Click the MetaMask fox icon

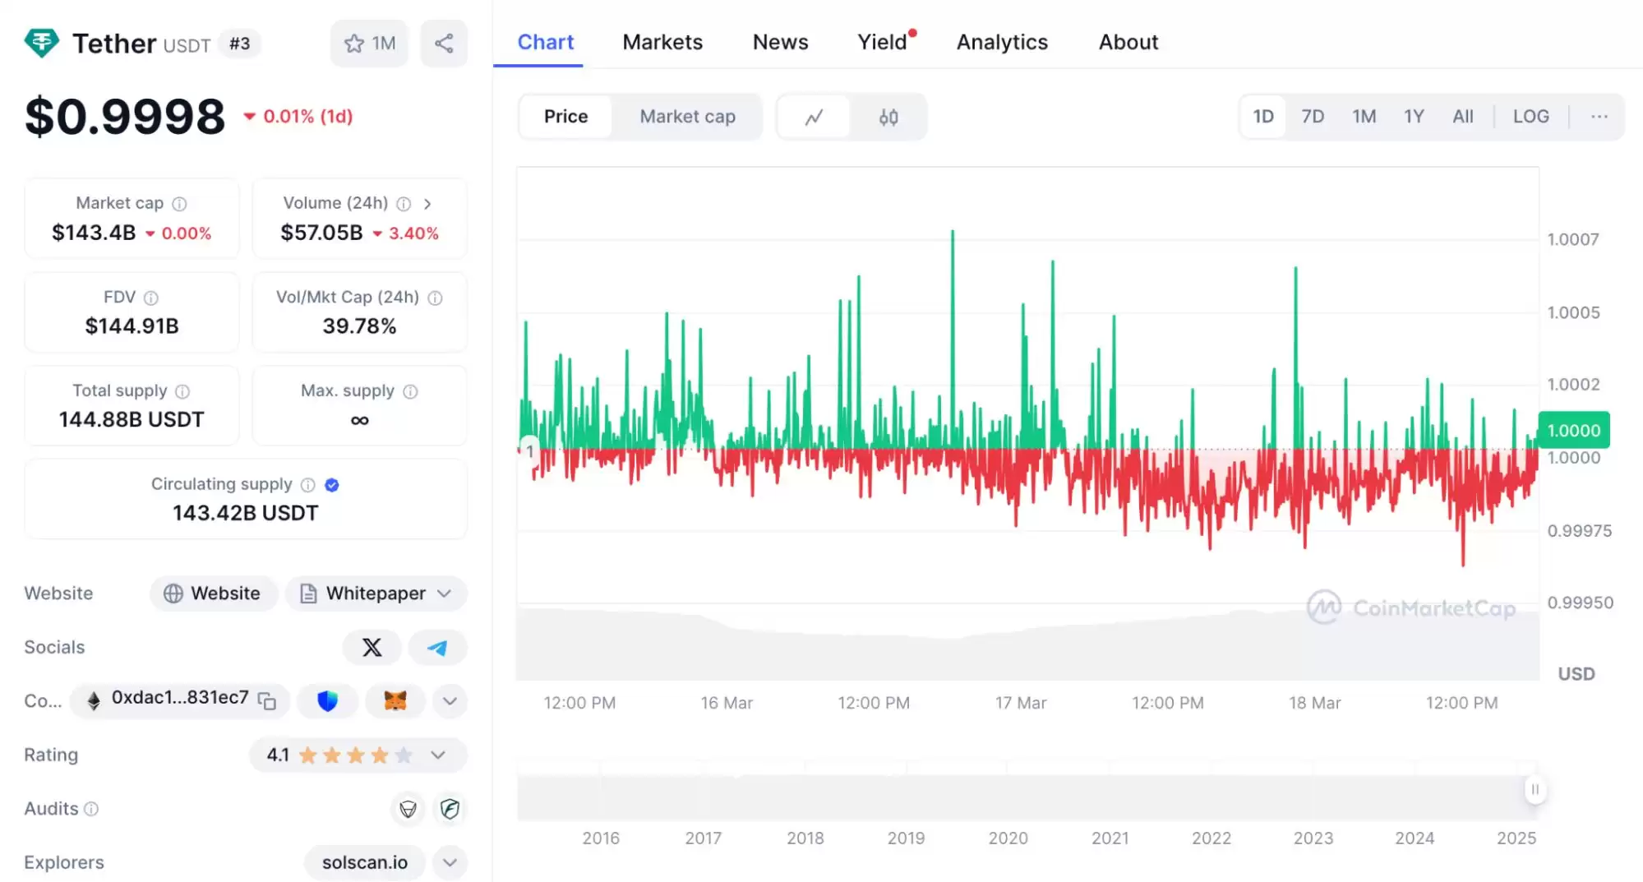[x=395, y=701]
